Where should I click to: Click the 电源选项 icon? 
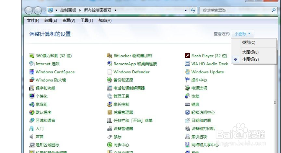click(x=188, y=88)
